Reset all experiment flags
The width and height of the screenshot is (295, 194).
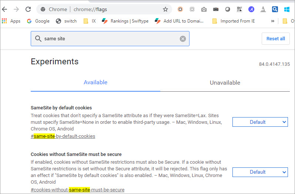(276, 39)
